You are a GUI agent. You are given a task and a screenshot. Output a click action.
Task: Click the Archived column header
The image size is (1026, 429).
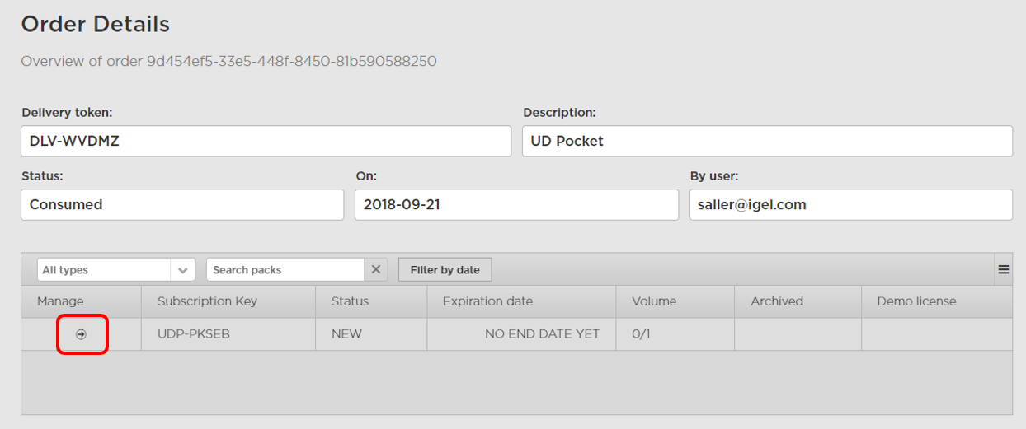coord(776,301)
